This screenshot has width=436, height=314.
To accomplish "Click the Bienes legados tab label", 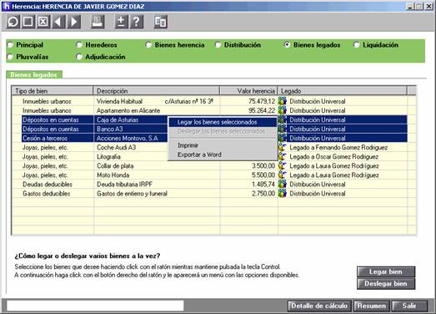I will (x=34, y=74).
